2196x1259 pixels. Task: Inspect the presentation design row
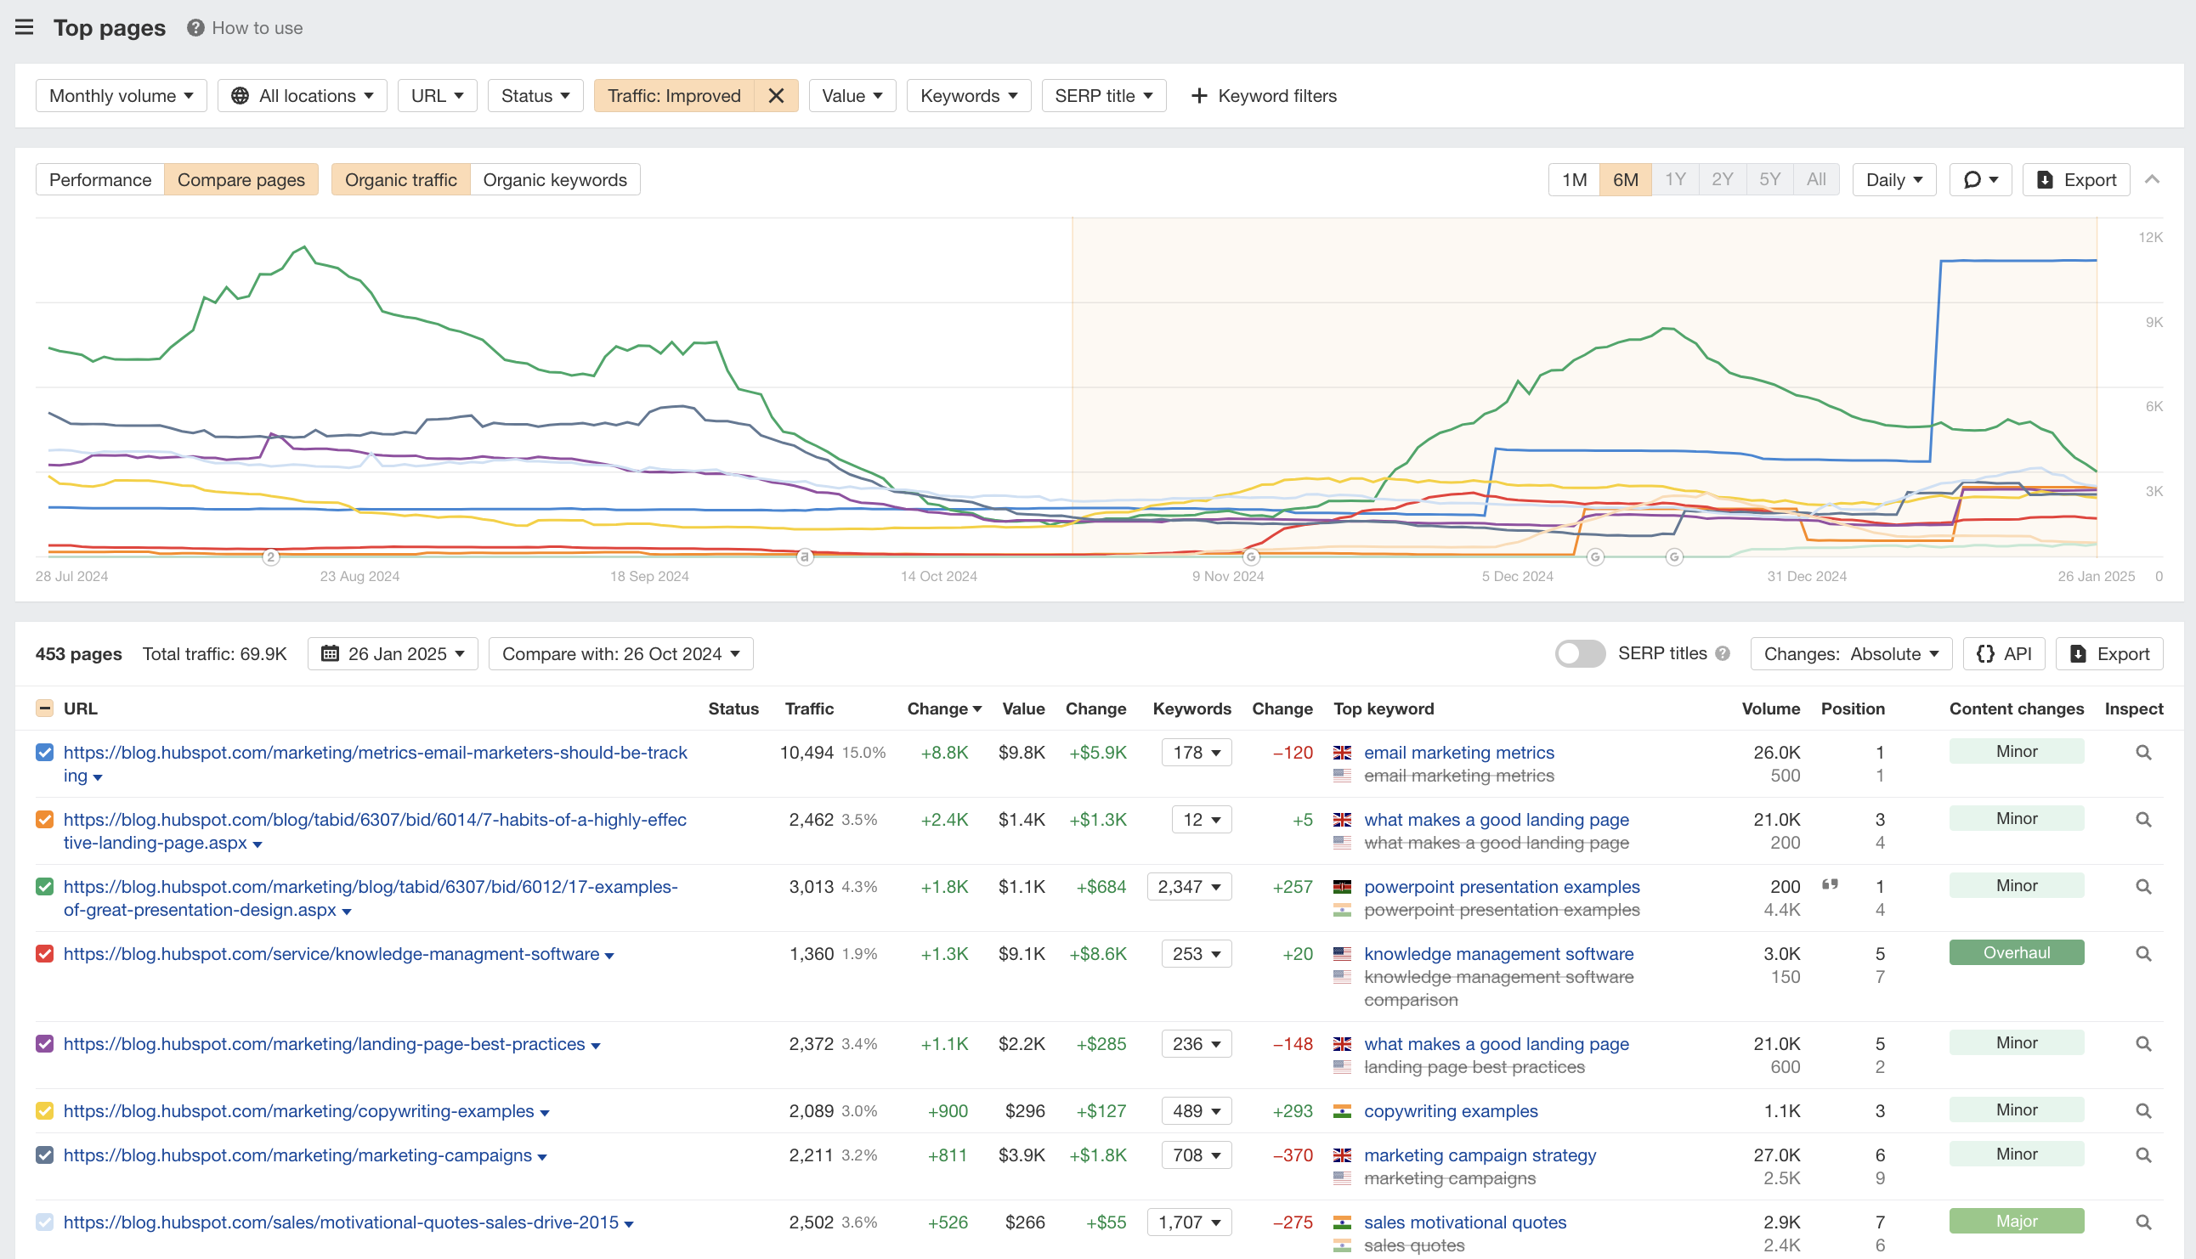[x=2143, y=886]
